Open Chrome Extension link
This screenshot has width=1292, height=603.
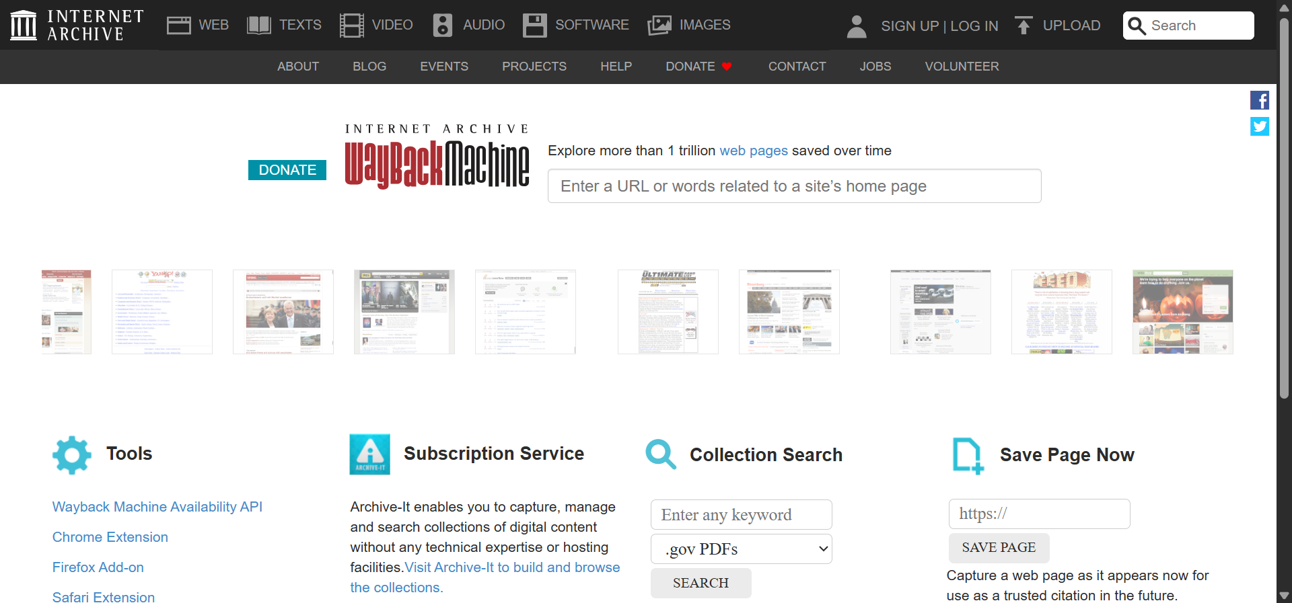coord(110,537)
